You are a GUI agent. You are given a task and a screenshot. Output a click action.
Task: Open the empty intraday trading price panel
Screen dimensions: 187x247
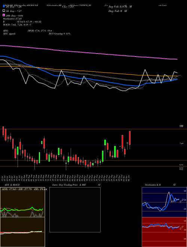click(x=75, y=210)
